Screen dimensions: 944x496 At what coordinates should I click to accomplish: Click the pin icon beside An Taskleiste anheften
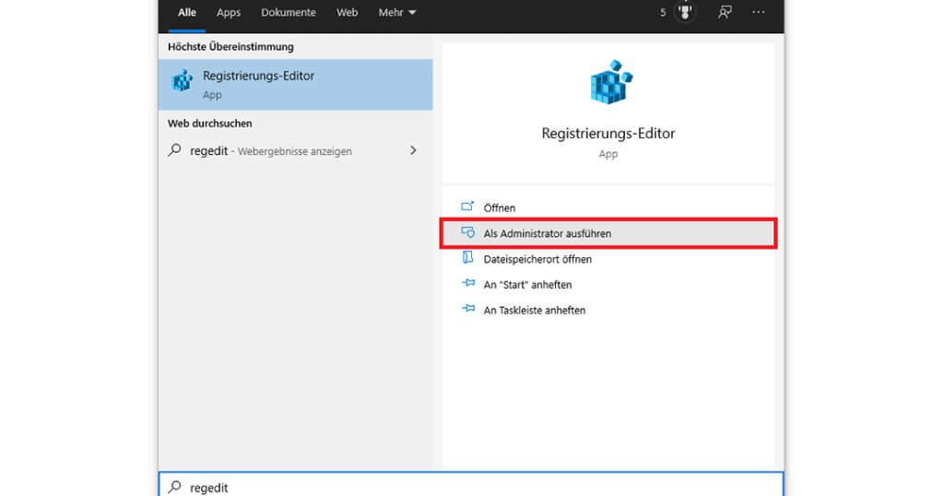coord(467,311)
